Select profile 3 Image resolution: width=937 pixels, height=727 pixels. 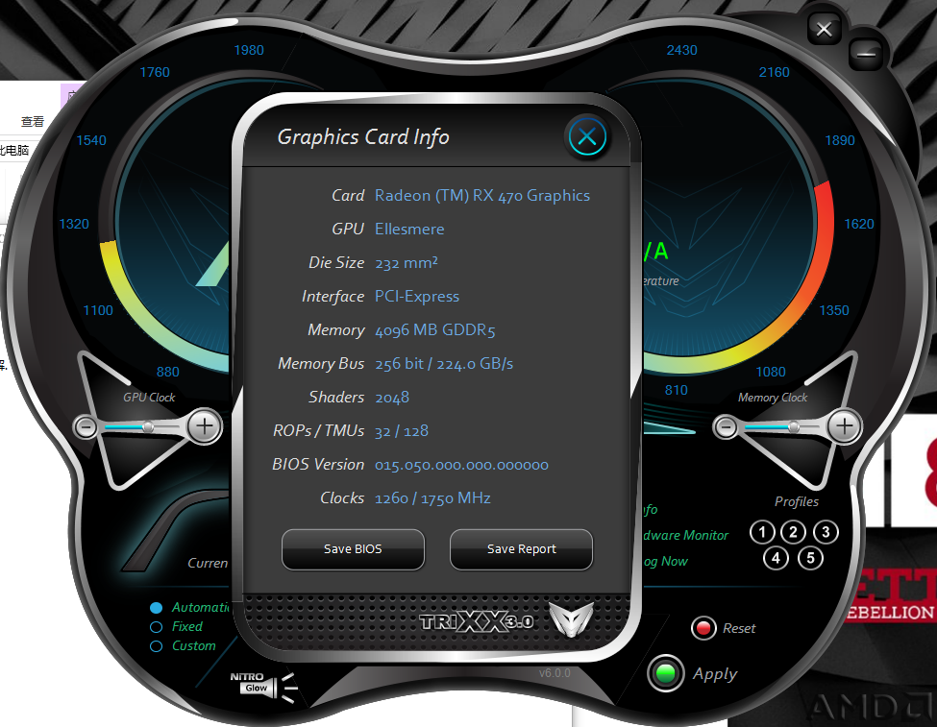click(x=826, y=532)
